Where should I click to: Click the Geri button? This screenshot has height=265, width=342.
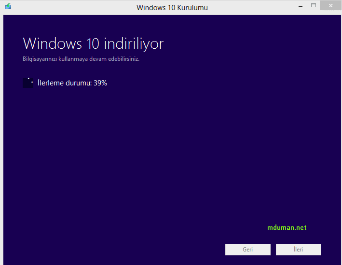(248, 250)
